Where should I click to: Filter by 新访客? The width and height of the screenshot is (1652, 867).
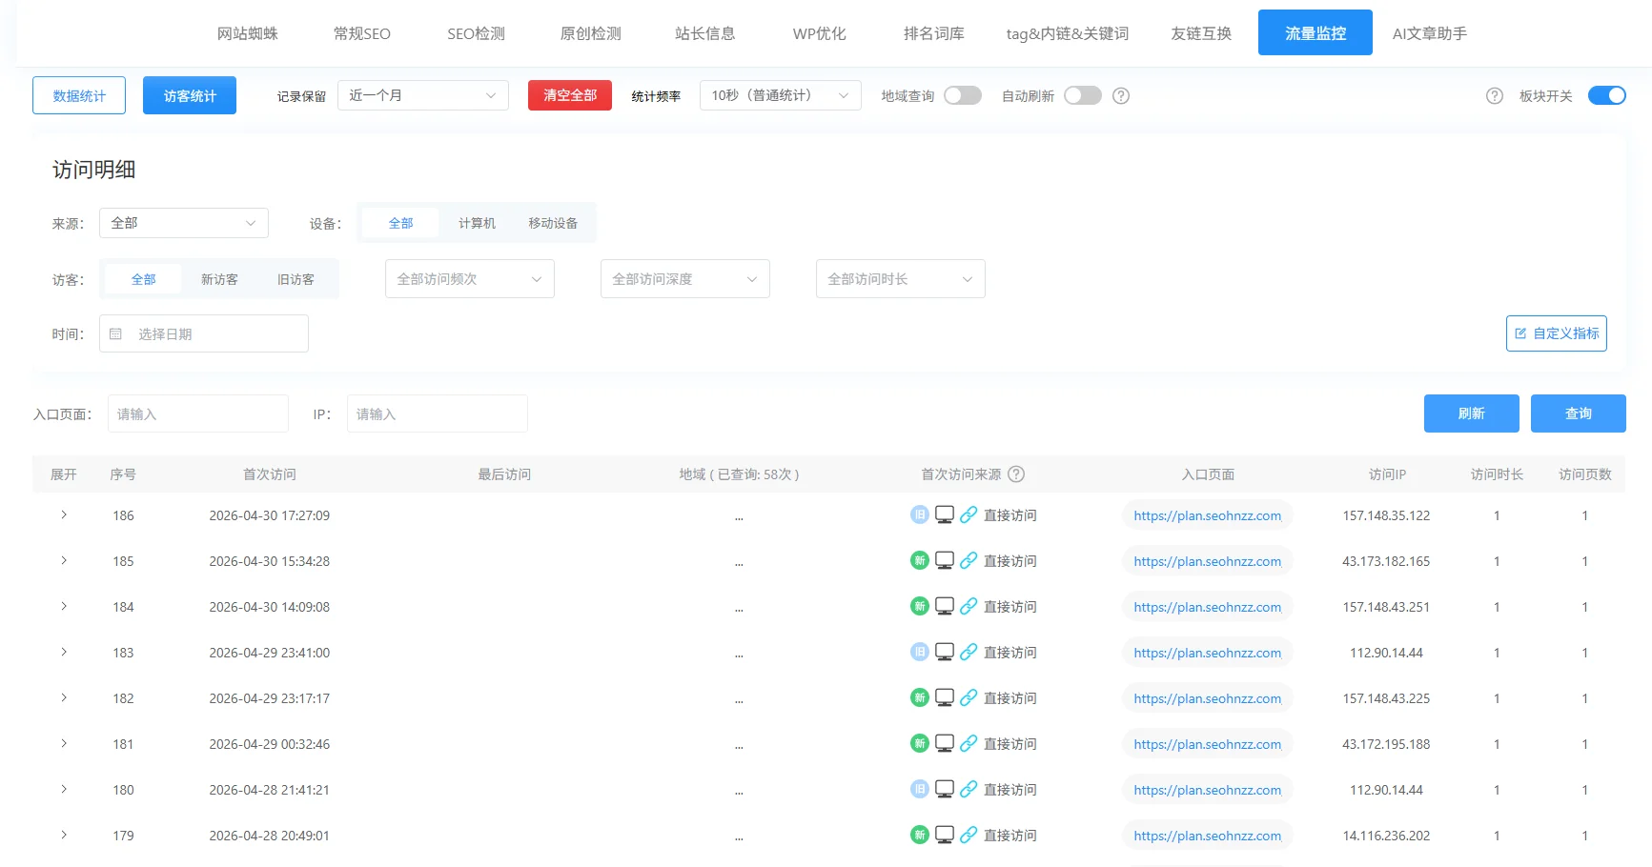[x=219, y=279]
